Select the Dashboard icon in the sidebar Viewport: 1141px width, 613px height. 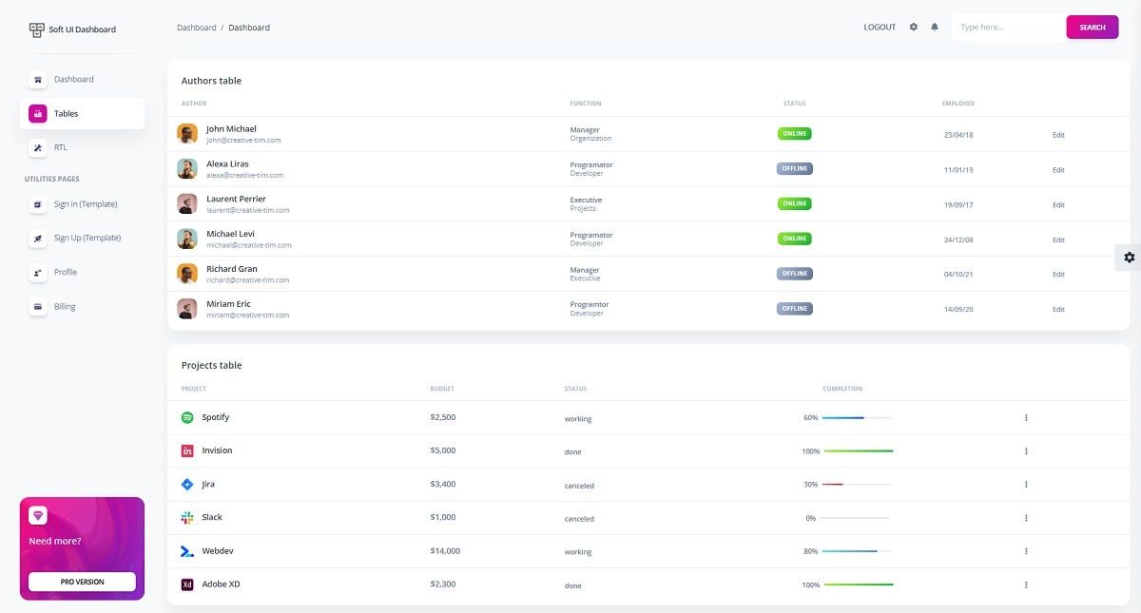click(38, 79)
